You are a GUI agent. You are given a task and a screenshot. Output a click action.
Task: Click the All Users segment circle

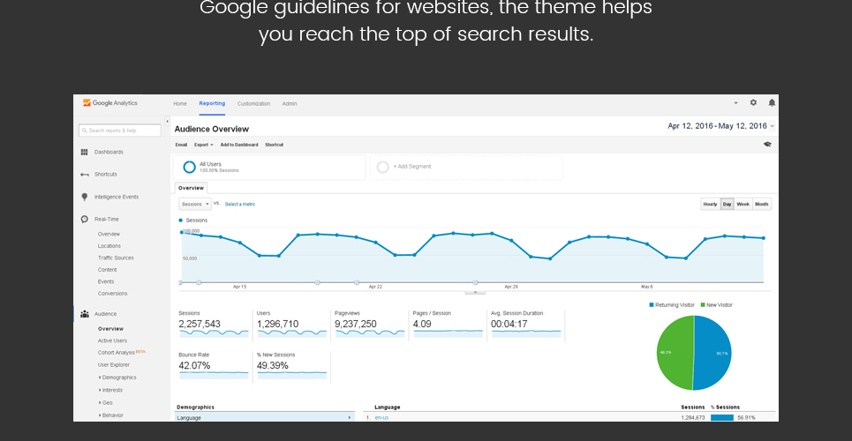(x=189, y=167)
